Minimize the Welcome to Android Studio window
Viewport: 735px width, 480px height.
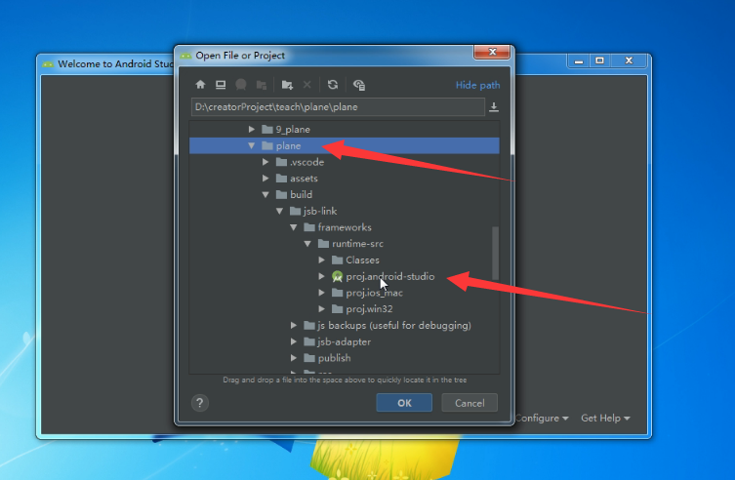[579, 60]
